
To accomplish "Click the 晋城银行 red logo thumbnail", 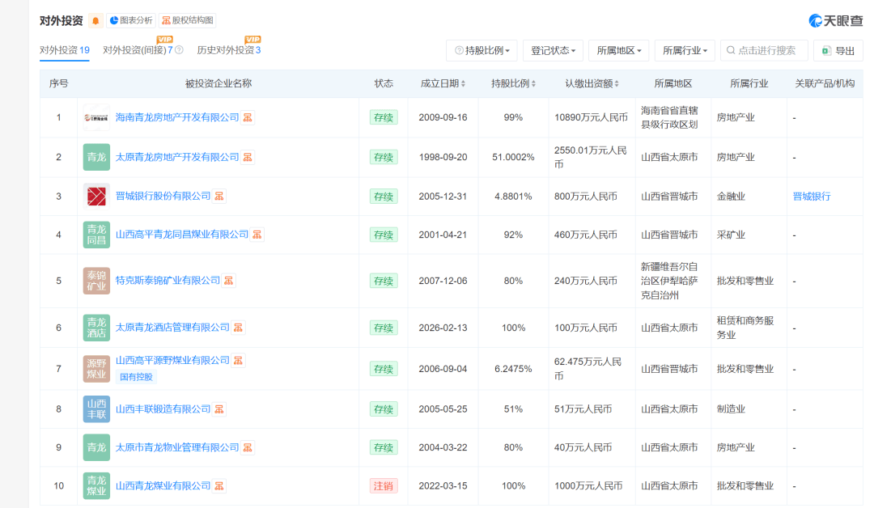I will click(96, 196).
